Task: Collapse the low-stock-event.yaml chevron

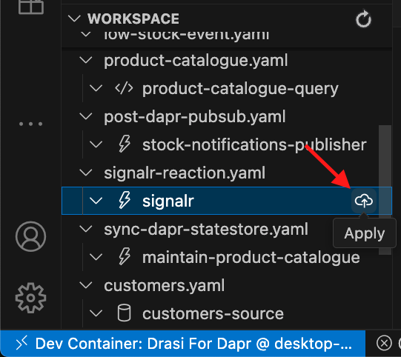Action: tap(86, 34)
